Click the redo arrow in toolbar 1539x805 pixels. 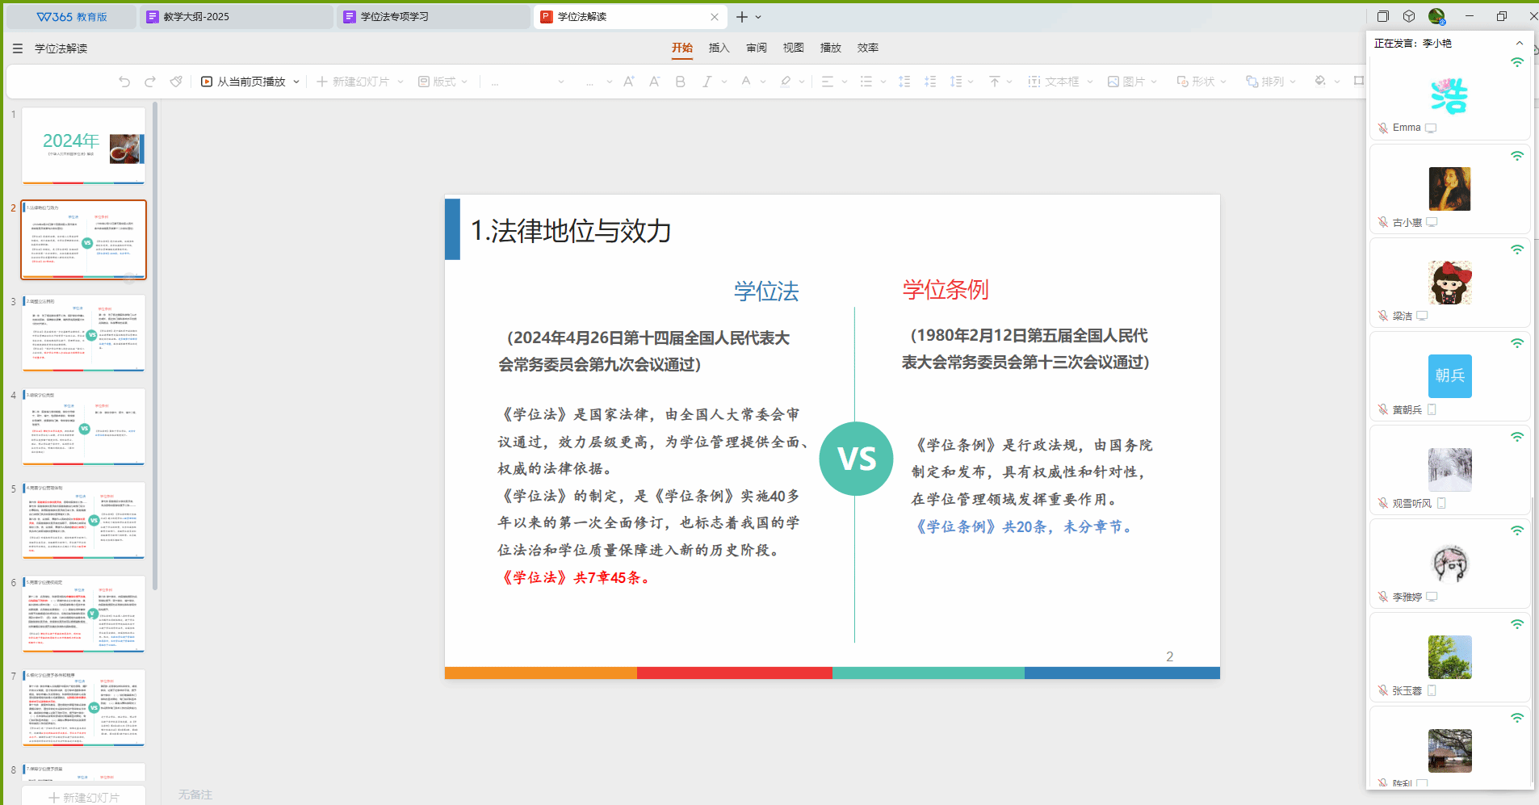click(x=150, y=82)
